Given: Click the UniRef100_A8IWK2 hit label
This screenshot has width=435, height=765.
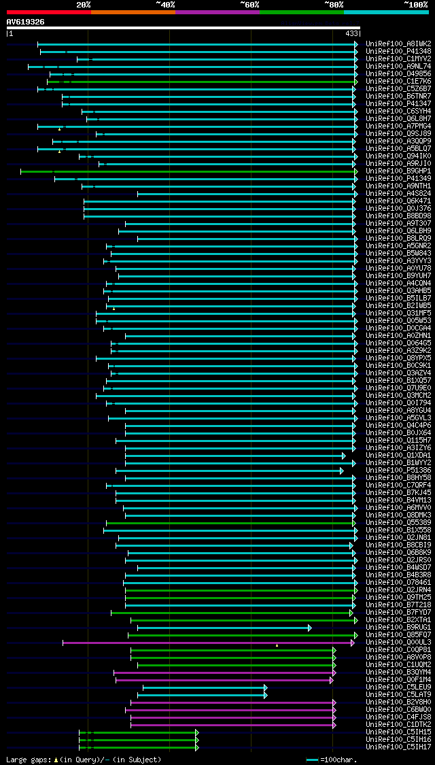Looking at the screenshot, I should pyautogui.click(x=398, y=44).
